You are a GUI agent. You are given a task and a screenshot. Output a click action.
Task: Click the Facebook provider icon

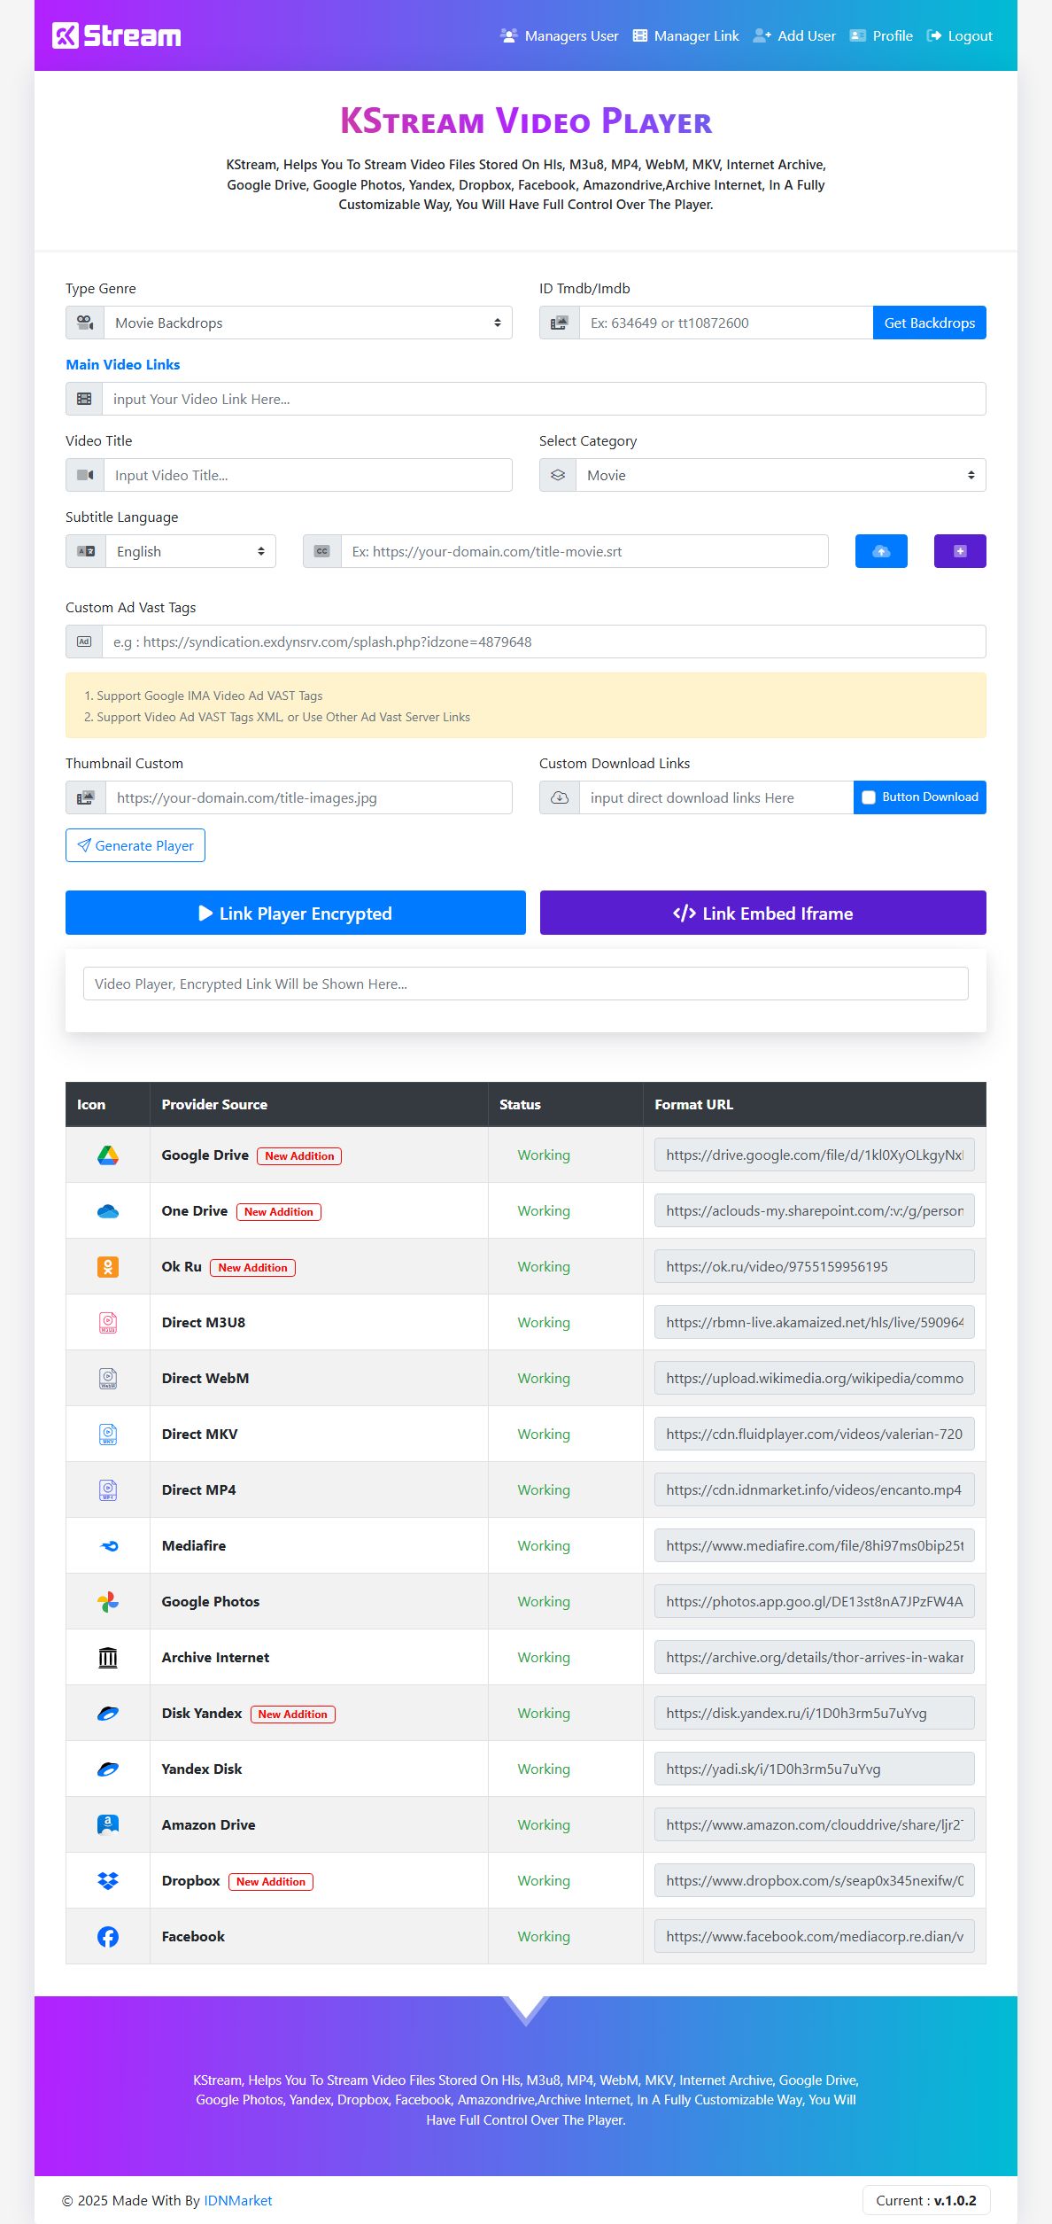(108, 1937)
